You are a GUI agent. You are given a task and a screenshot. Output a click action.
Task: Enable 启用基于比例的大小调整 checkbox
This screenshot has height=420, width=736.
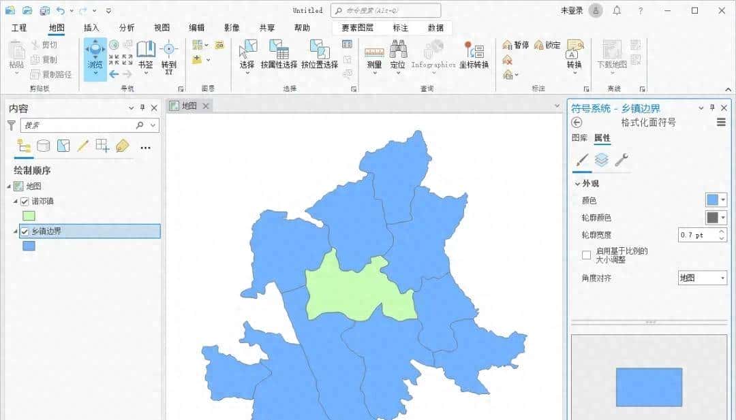[x=586, y=255]
